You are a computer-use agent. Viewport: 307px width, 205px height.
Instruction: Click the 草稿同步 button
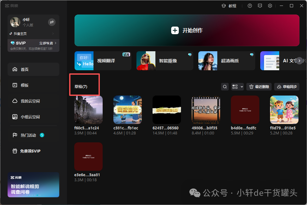click(287, 87)
